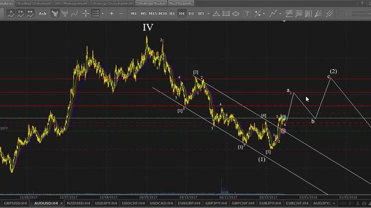
Task: Toggle the horizontal grid lines button
Action: (x=95, y=13)
